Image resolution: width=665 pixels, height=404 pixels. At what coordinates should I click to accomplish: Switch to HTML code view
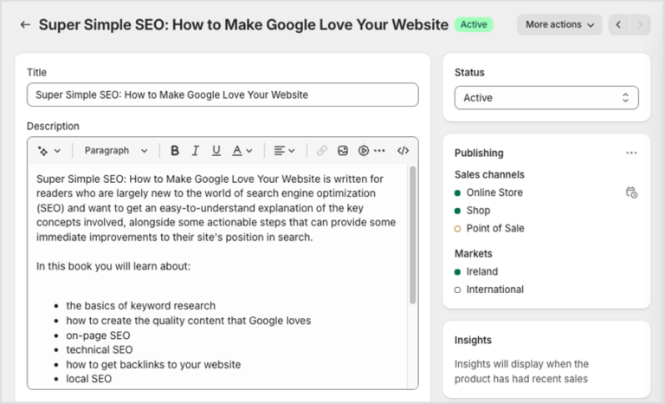[403, 151]
